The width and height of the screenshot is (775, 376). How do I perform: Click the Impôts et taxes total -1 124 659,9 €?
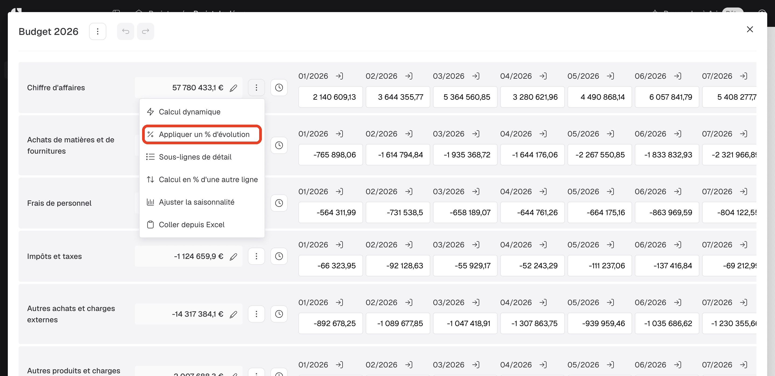(x=199, y=256)
